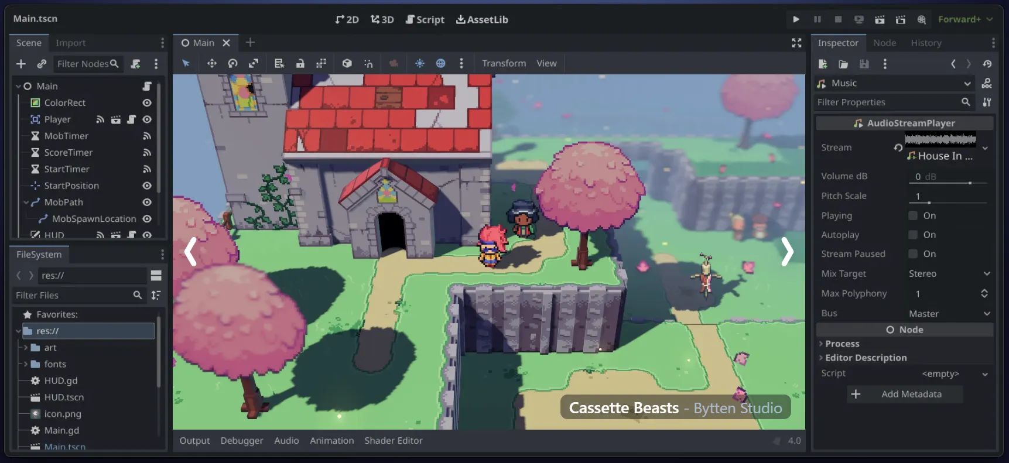Image resolution: width=1009 pixels, height=463 pixels.
Task: Open documentation for the Music node
Action: [x=987, y=83]
